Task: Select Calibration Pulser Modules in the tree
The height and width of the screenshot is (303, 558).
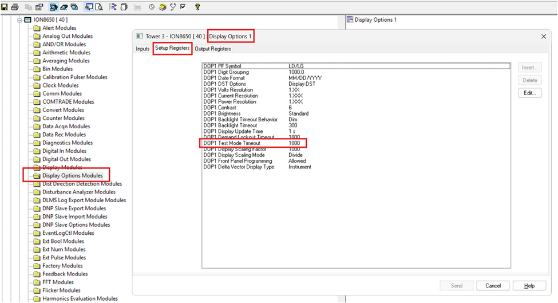Action: click(75, 77)
